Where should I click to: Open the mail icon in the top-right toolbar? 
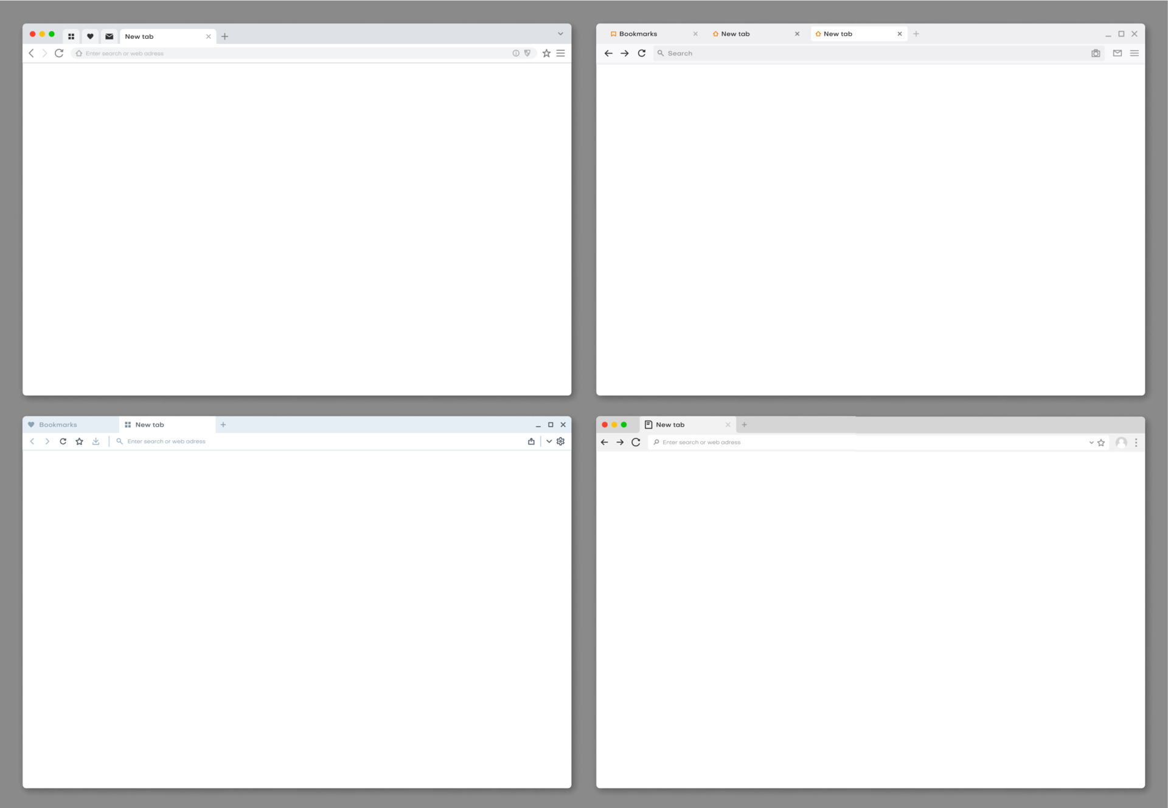point(1117,53)
